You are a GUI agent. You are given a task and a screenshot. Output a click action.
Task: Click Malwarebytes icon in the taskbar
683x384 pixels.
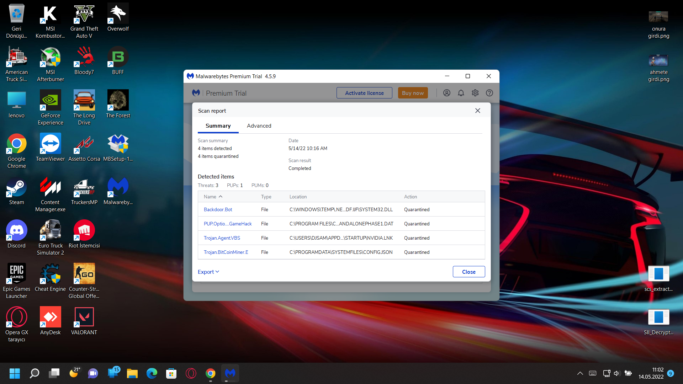tap(230, 373)
